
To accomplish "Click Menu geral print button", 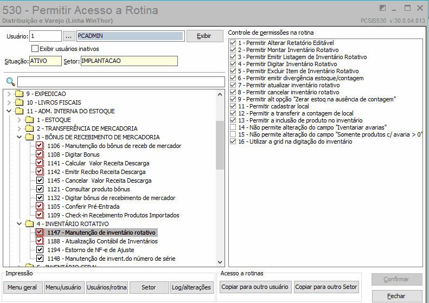I will coord(23,287).
